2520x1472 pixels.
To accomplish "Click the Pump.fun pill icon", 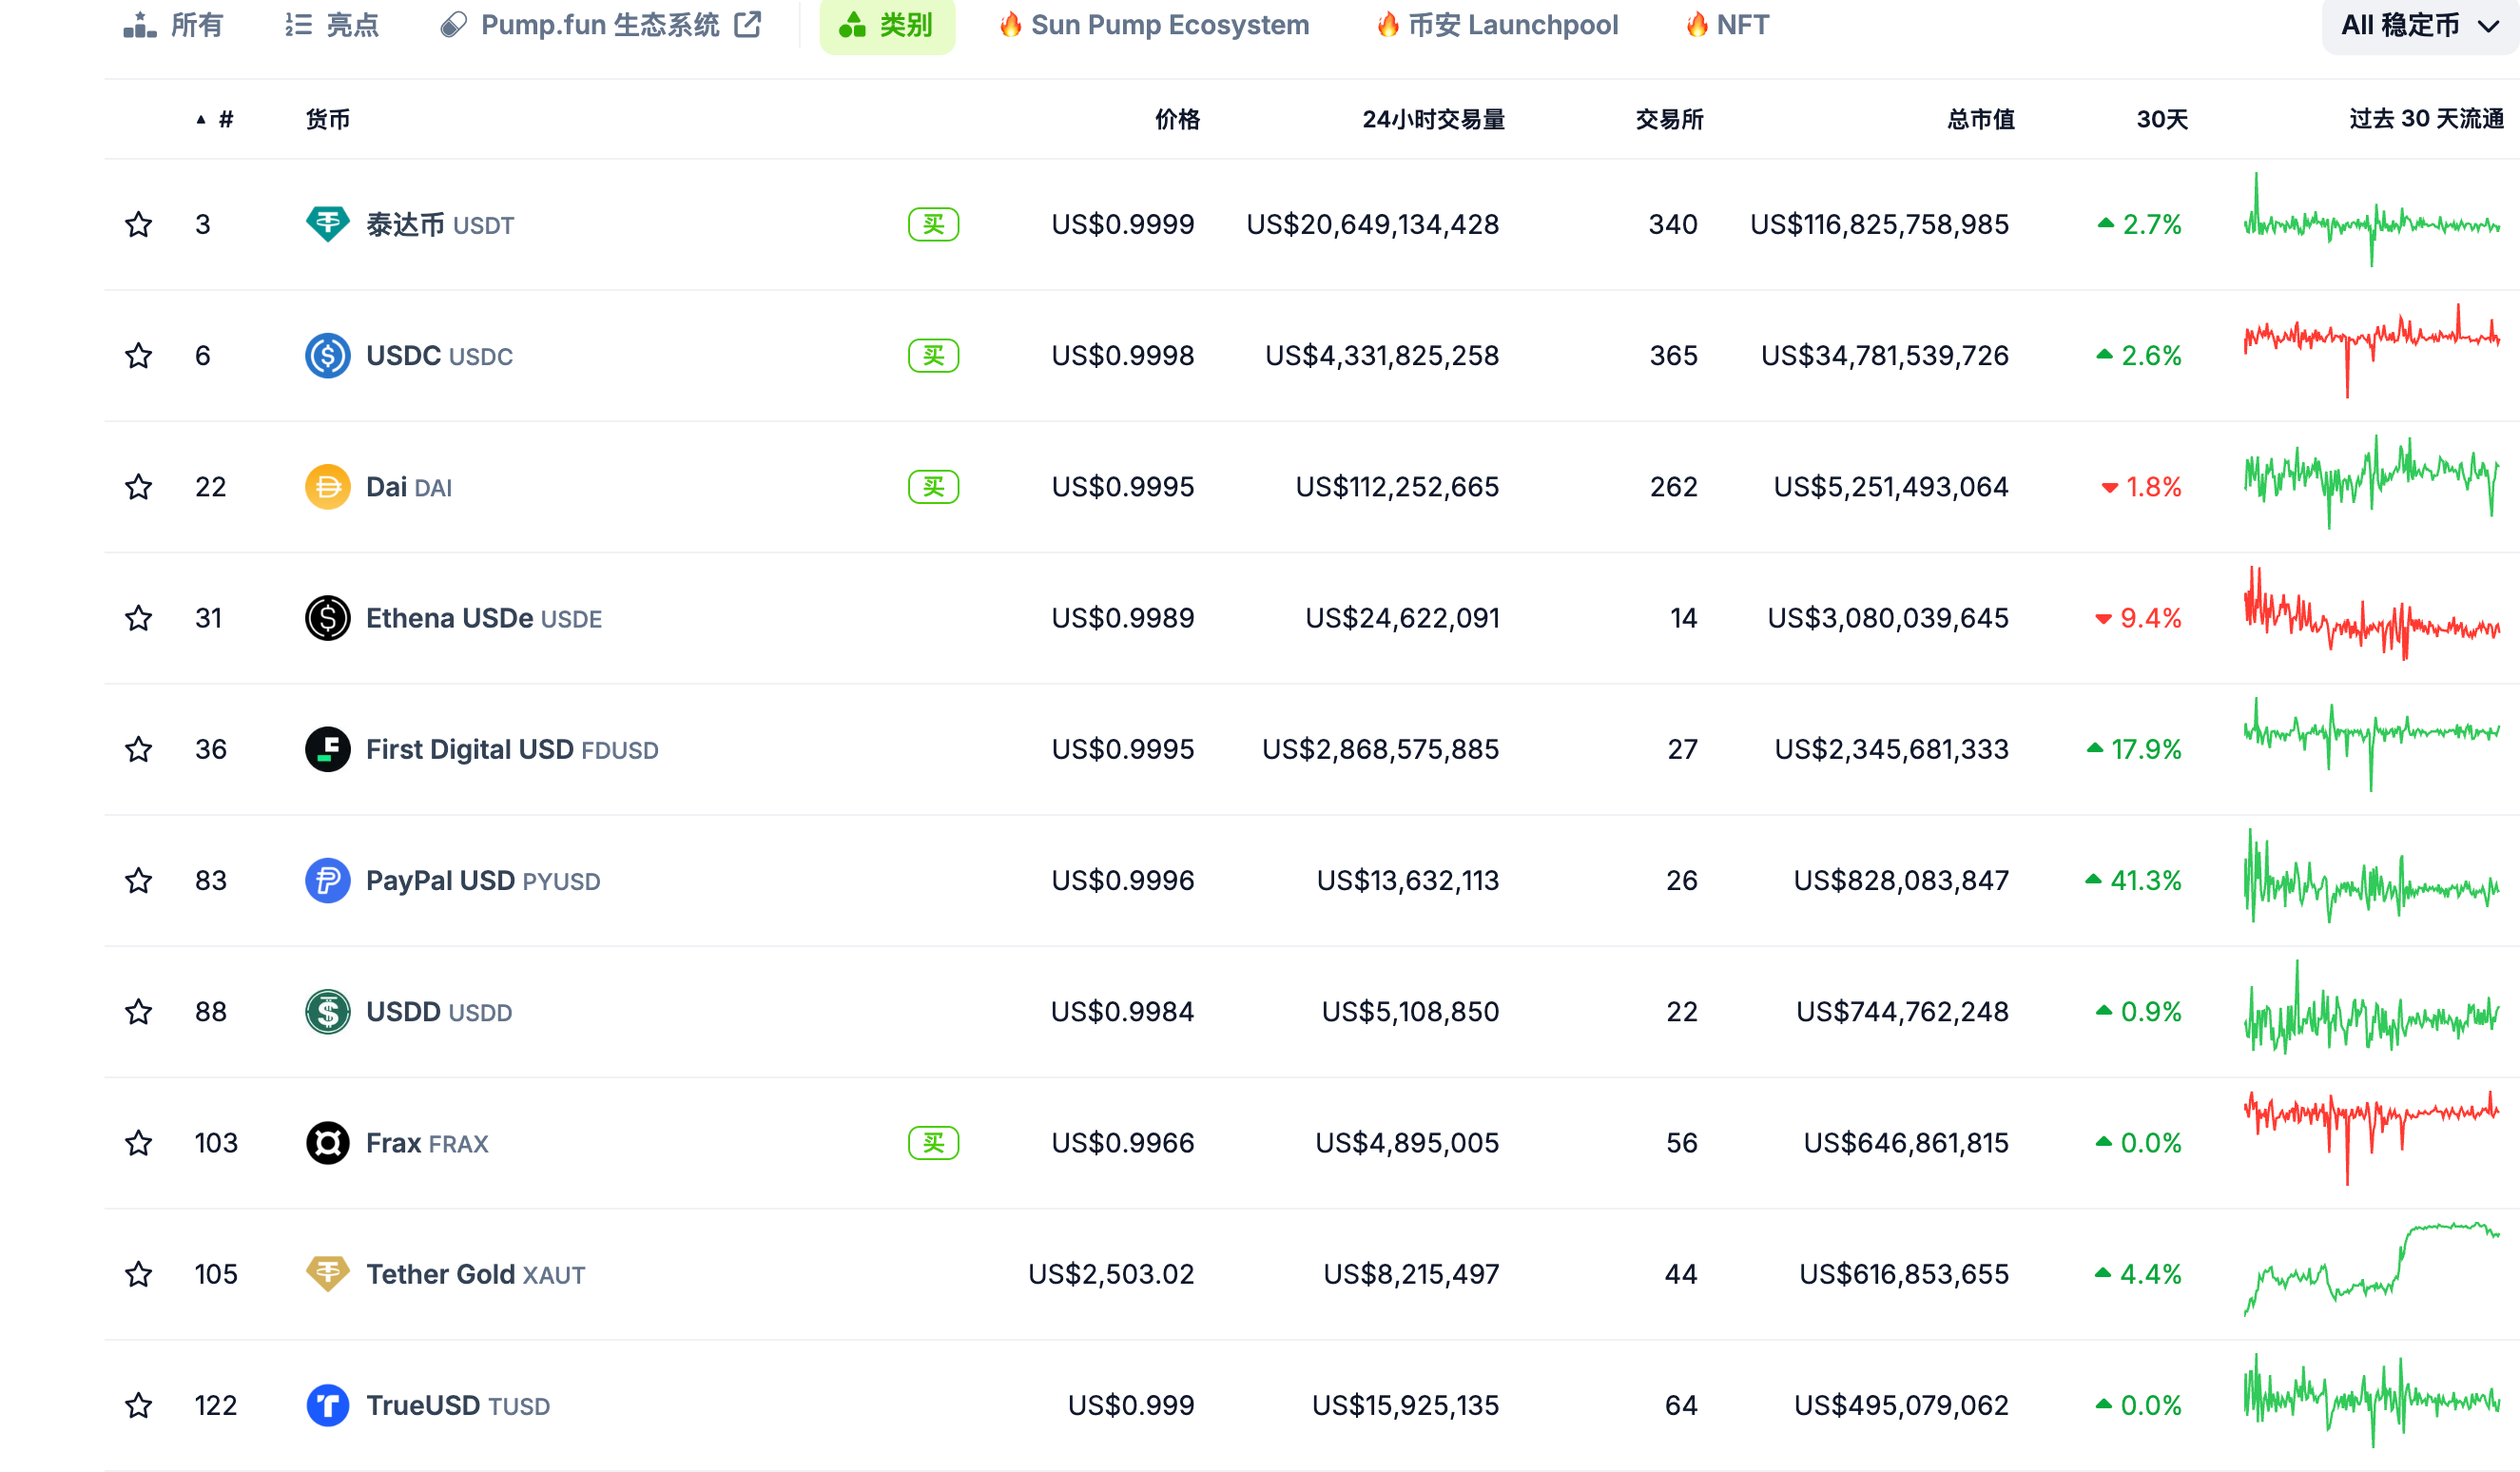I will point(454,25).
